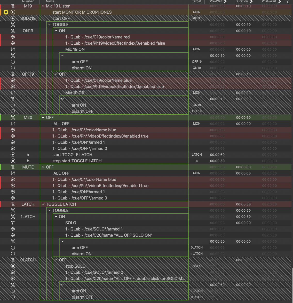293x303 pixels.
Task: Toggle the Duration column header arrow
Action: [251, 2]
